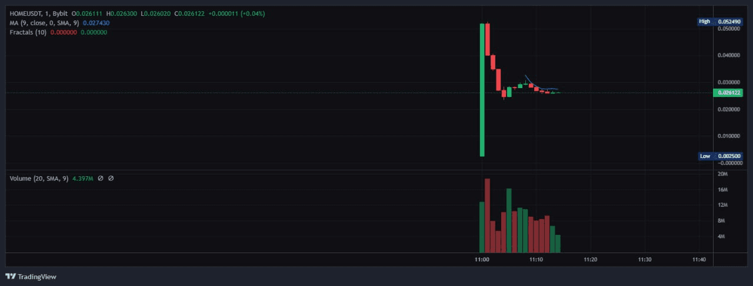The height and width of the screenshot is (286, 753).
Task: Click the 11:20 label on time axis
Action: (x=590, y=259)
